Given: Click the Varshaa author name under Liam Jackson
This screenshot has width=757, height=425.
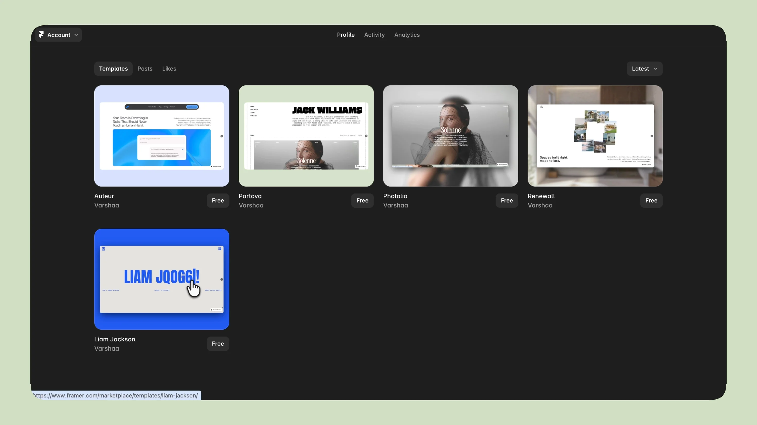Looking at the screenshot, I should coord(107,349).
